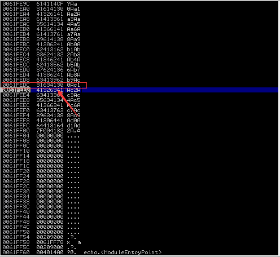Select the value 31634130 at 0061FEDC

click(x=50, y=85)
